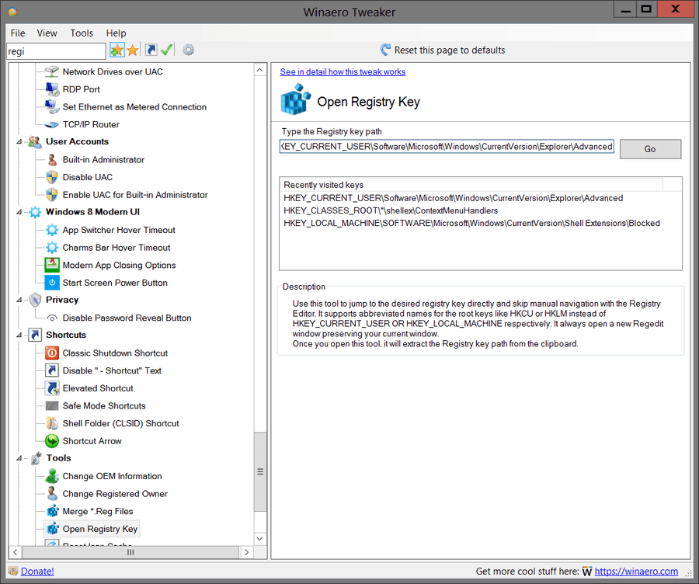This screenshot has height=584, width=699.
Task: Select Safe Mode Shortcuts tree item
Action: point(104,405)
